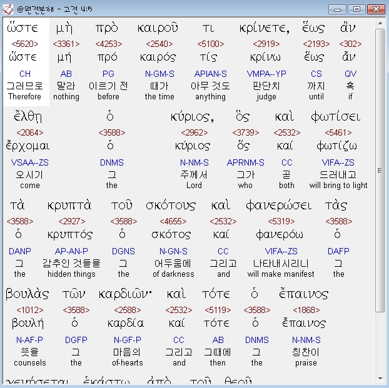This screenshot has height=388, width=389.
Task: Select Strong's number <5620>
Action: 25,44
